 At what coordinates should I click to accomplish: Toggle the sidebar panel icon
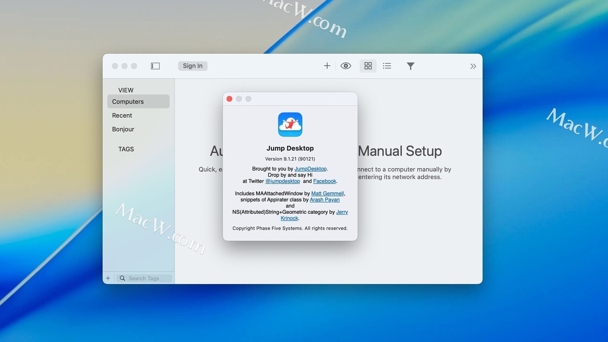click(155, 66)
